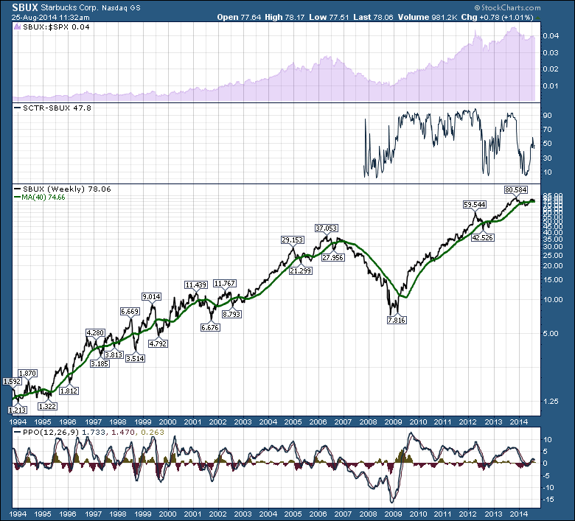This screenshot has height=521, width=575.
Task: Click the Open 77.64 value
Action: pyautogui.click(x=239, y=17)
